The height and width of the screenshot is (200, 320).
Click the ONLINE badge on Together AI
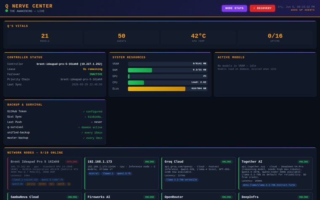(304, 162)
